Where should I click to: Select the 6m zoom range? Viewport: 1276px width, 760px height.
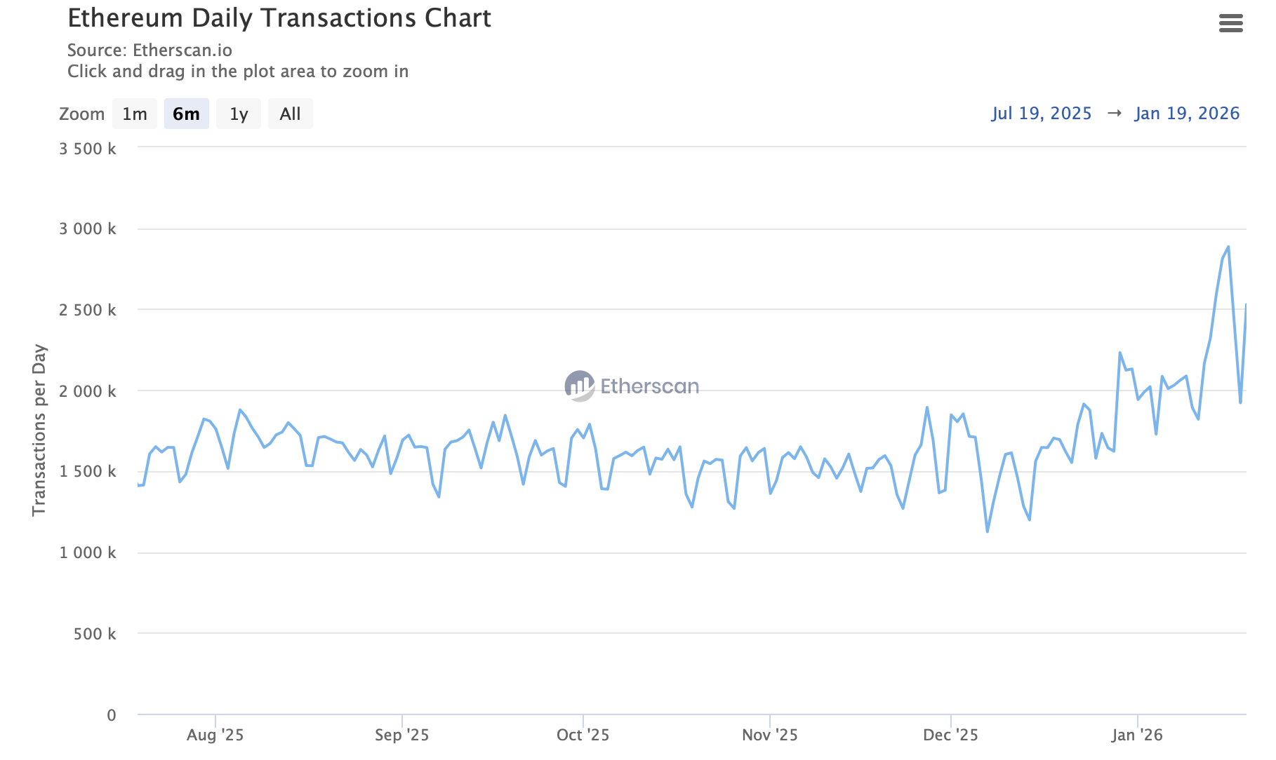coord(187,114)
